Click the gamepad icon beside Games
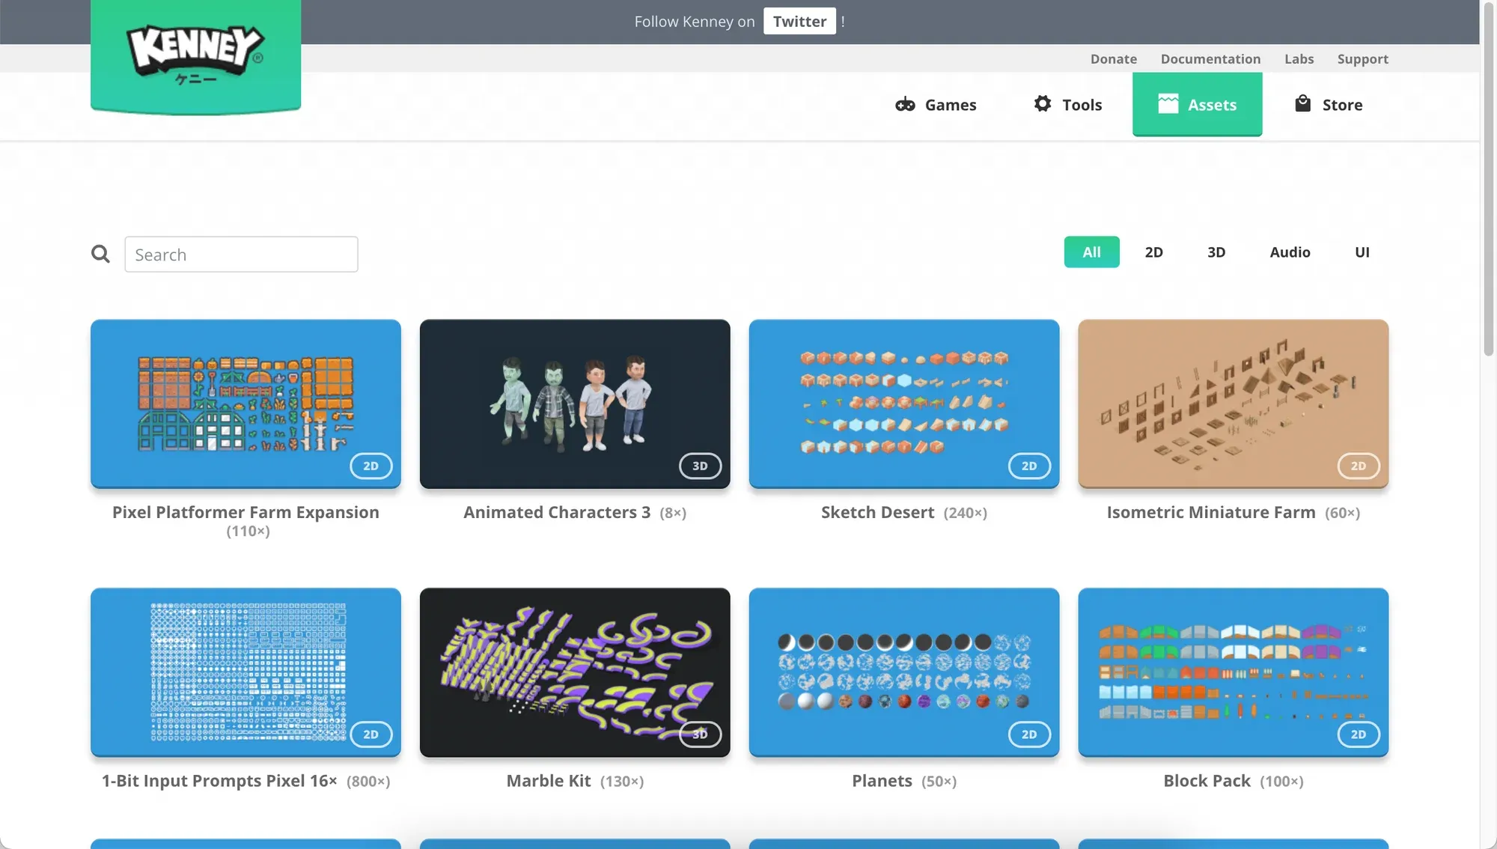 click(x=905, y=105)
